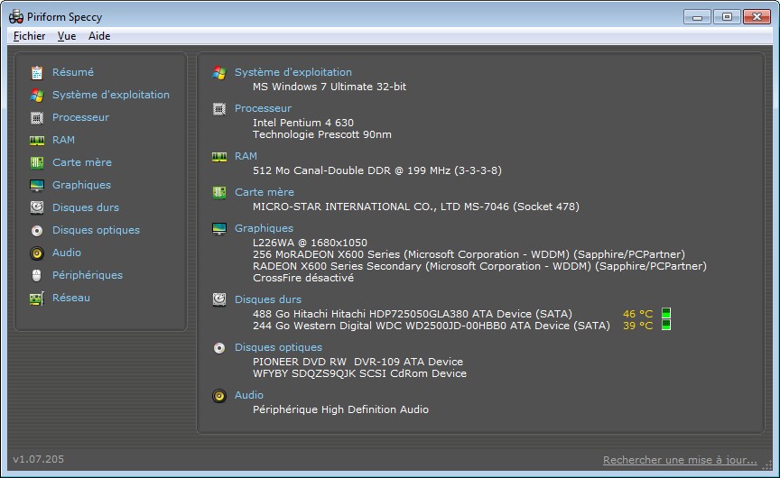
Task: Click the hard drive icon in summary panel
Action: (219, 299)
